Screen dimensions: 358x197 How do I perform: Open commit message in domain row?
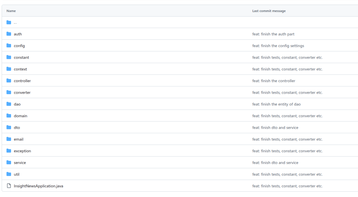[287, 116]
